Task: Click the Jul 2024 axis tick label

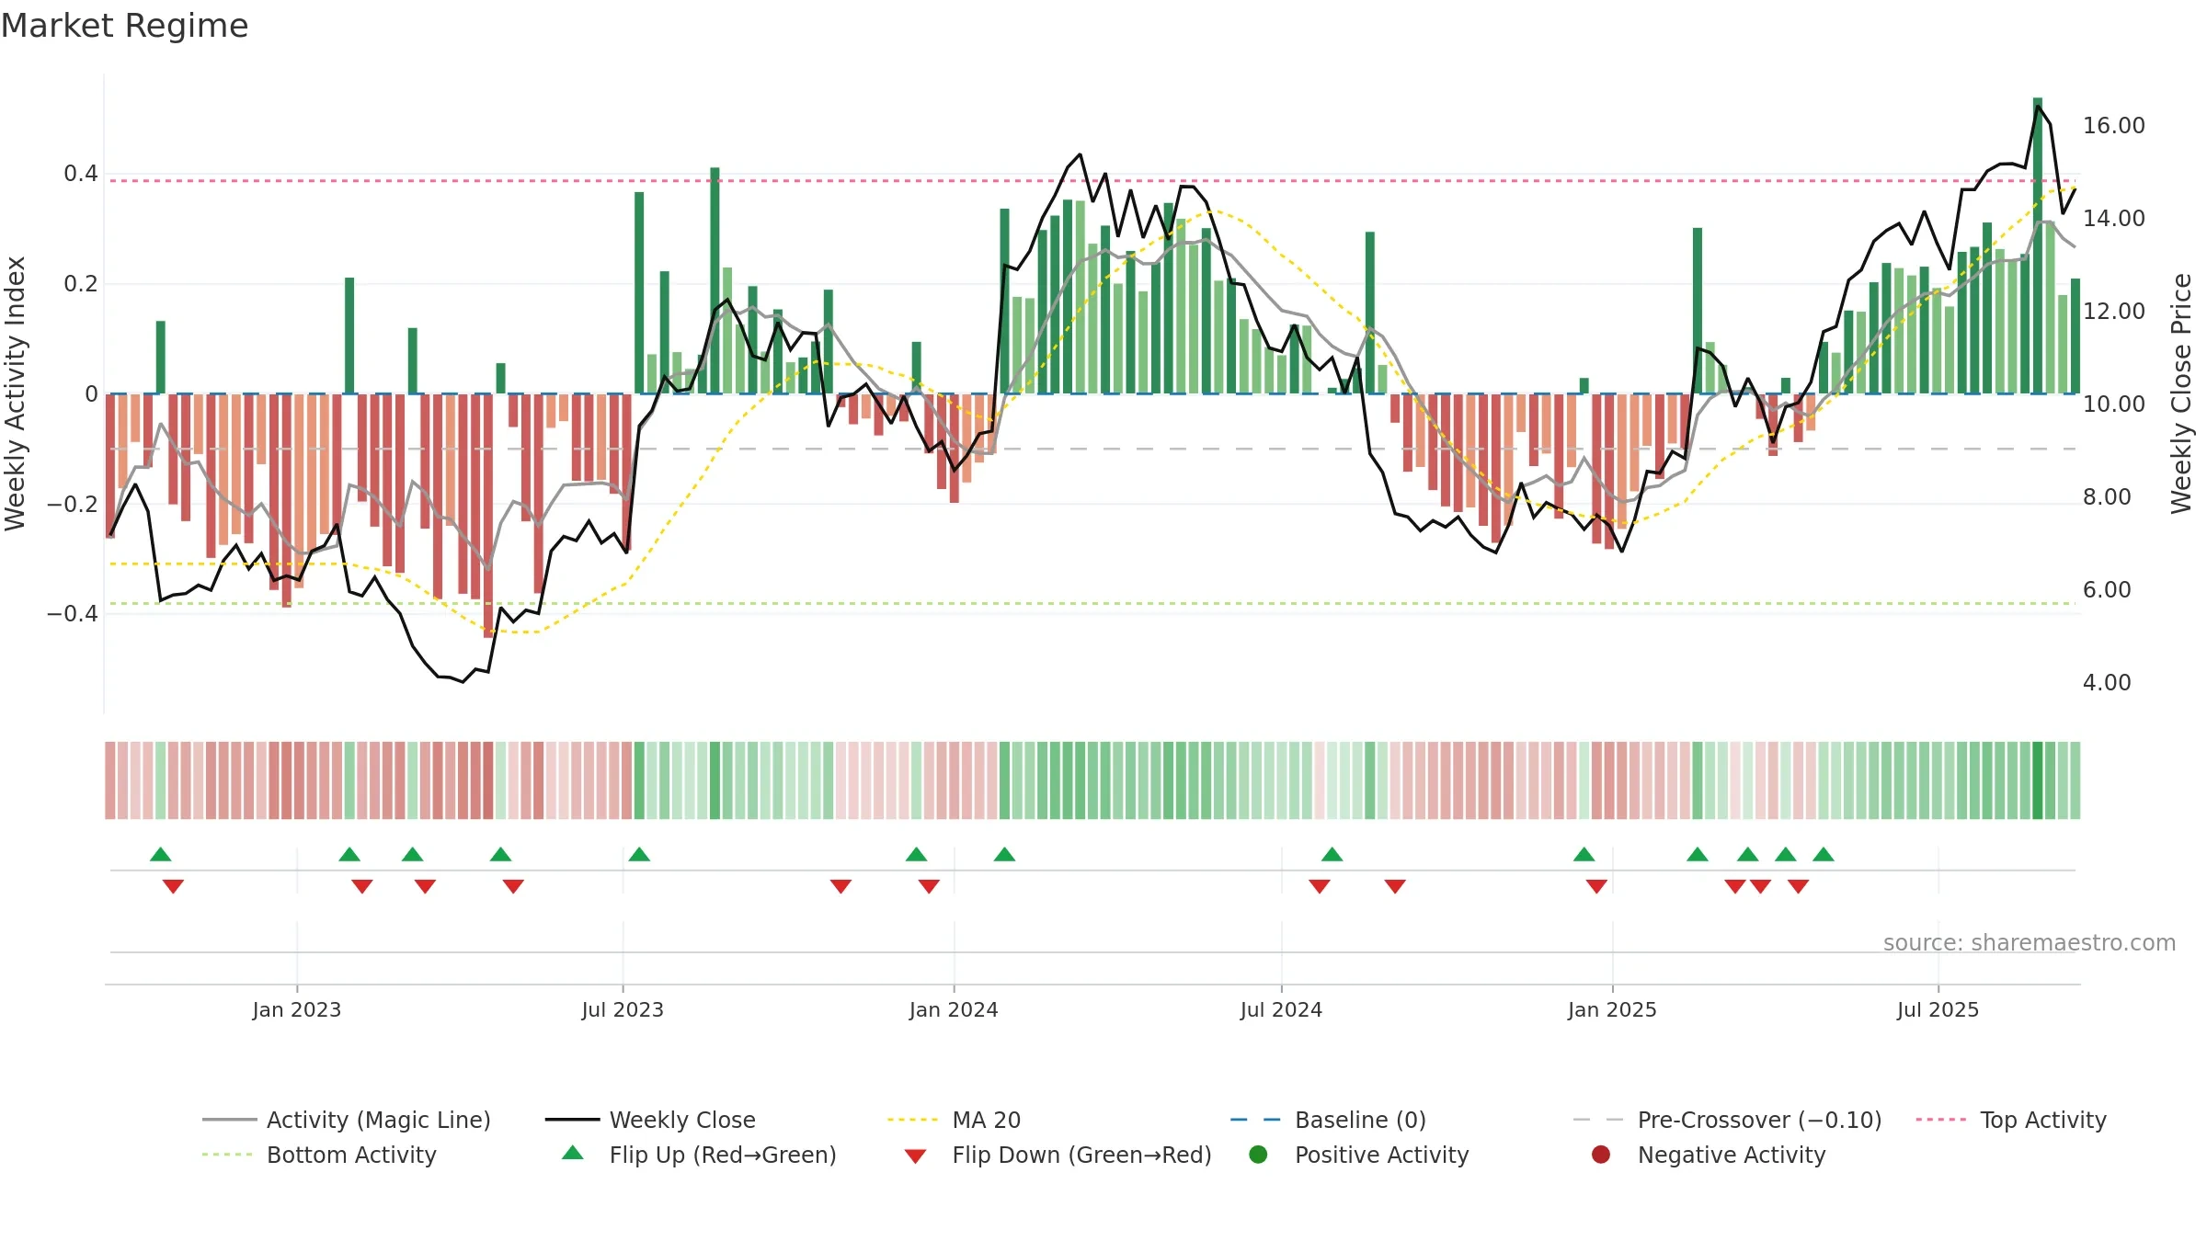Action: click(x=1281, y=1009)
